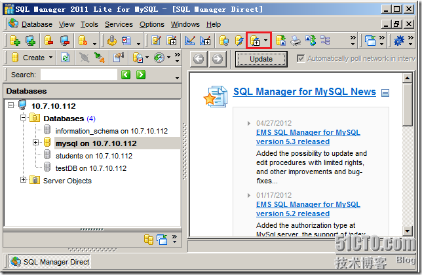Viewport: 422px width, 275px height.
Task: Open dropdown arrow beside database checklist icon
Action: [147, 58]
